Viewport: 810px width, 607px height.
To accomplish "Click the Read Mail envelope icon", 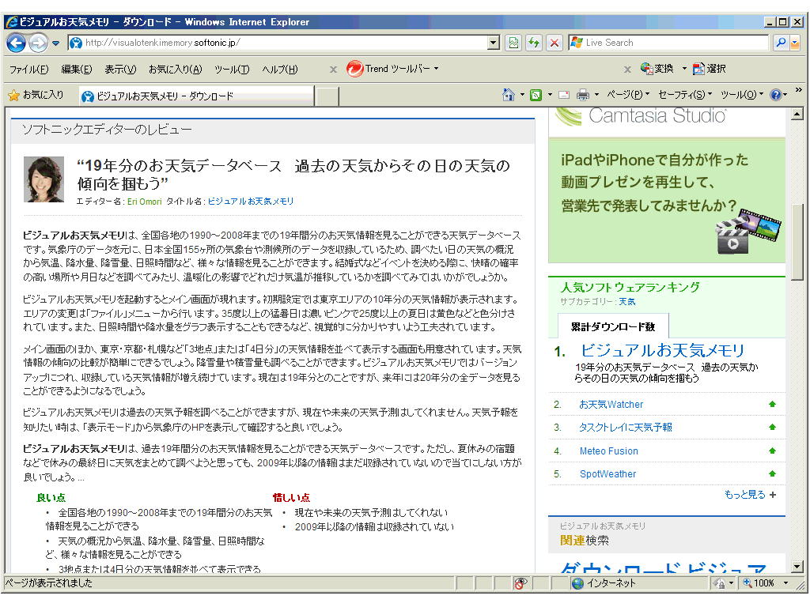I will (x=563, y=95).
